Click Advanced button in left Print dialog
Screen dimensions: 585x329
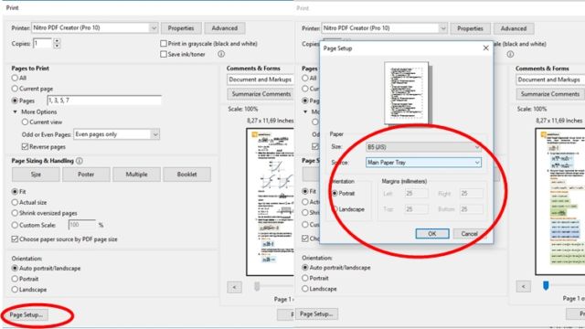[225, 28]
